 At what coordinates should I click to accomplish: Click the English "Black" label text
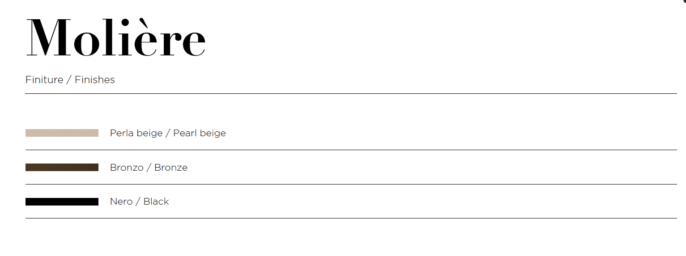[x=156, y=202]
